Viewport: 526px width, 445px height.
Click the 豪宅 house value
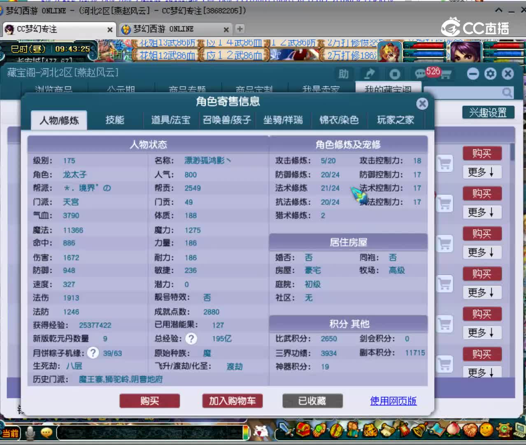point(312,270)
